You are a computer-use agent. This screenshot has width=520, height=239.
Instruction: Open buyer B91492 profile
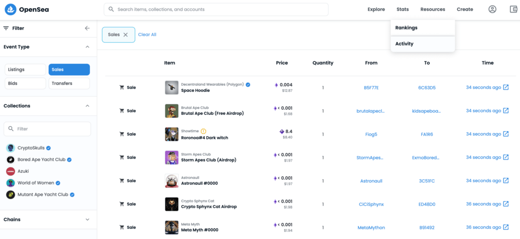coord(427,227)
